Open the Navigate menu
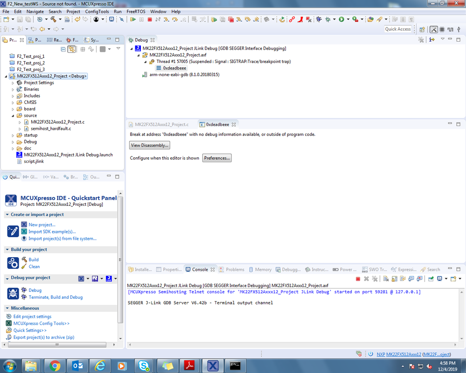 point(35,11)
